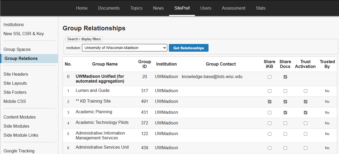Image resolution: width=339 pixels, height=154 pixels.
Task: Open Site Headers settings
Action: (16, 74)
